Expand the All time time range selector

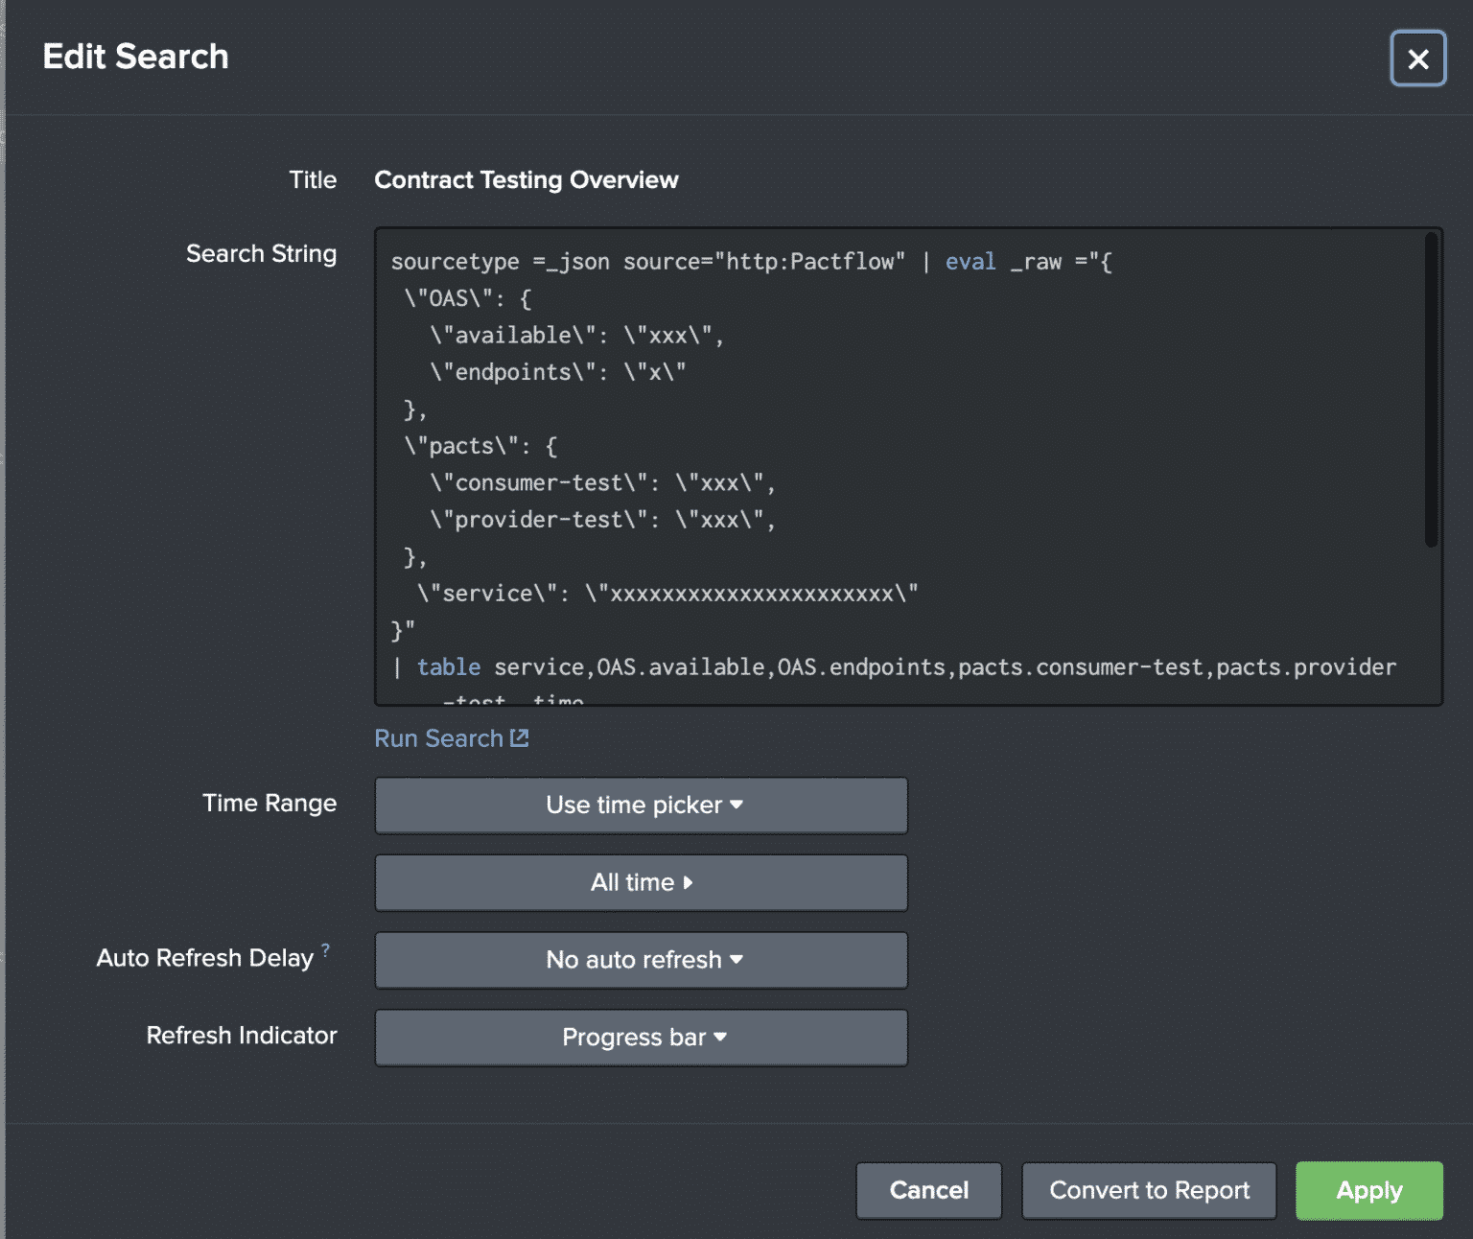641,883
